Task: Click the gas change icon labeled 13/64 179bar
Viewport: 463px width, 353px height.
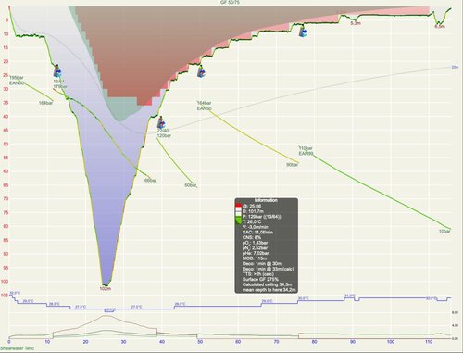Action: coord(57,71)
